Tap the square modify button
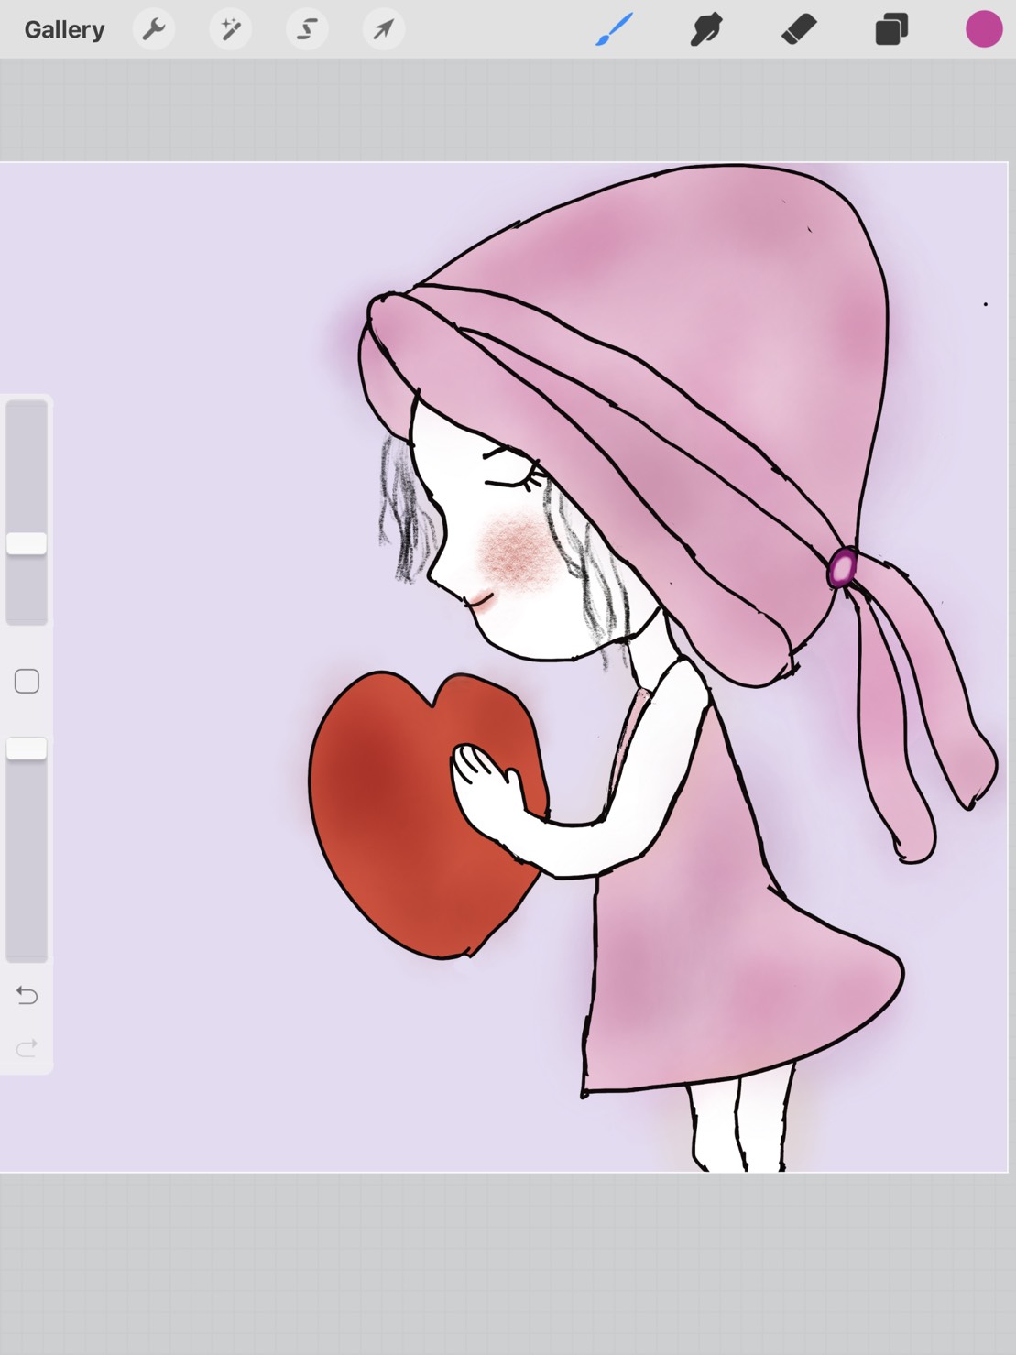 tap(27, 682)
